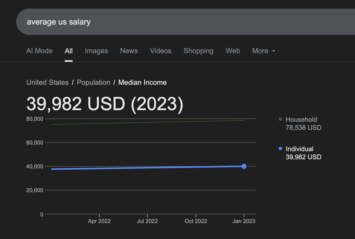The width and height of the screenshot is (355, 239).
Task: Select the All results tab
Action: click(x=69, y=51)
